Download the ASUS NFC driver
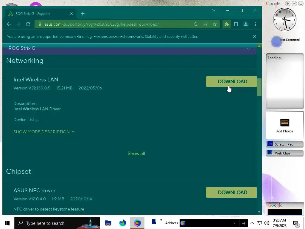This screenshot has height=229, width=305. (x=231, y=192)
